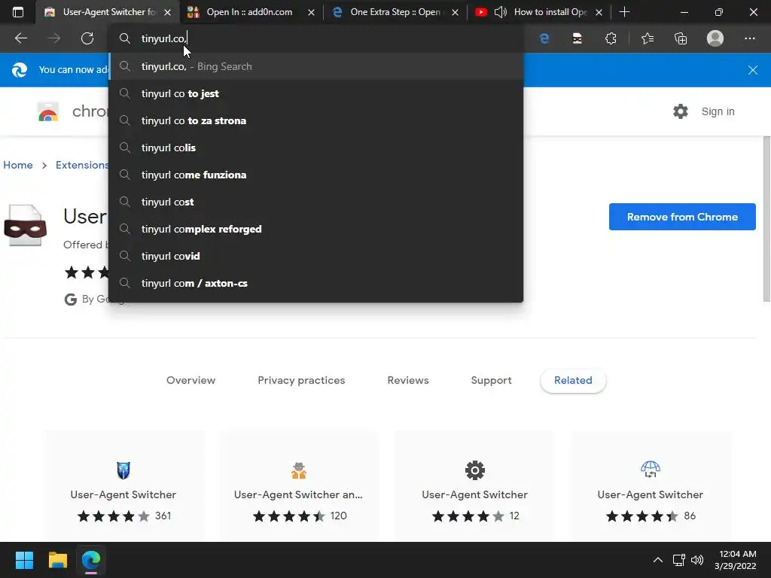Open the Extensions puzzle icon
The width and height of the screenshot is (771, 578).
tap(611, 38)
